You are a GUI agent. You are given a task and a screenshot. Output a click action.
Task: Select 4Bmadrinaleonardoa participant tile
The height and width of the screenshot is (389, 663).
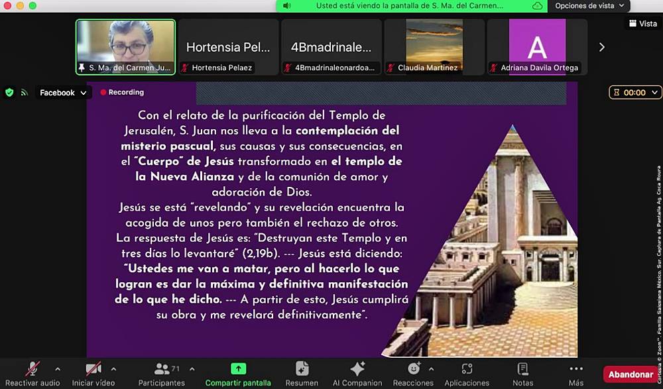coord(331,47)
